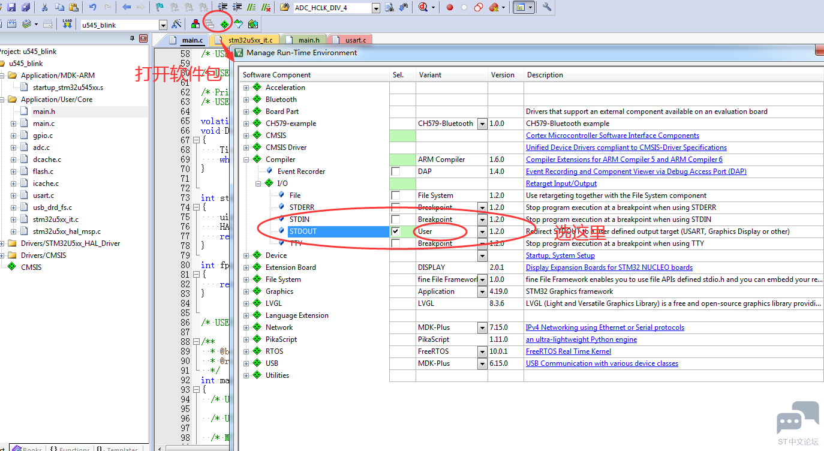Navigate backwards with the blue left arrow

click(126, 7)
